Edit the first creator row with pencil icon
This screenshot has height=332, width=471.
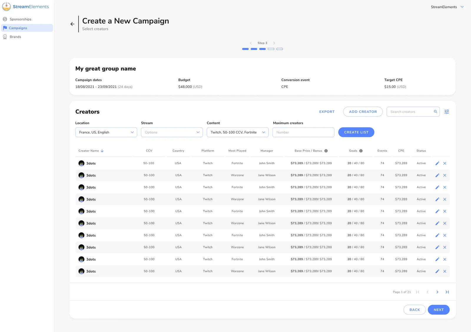pos(437,163)
